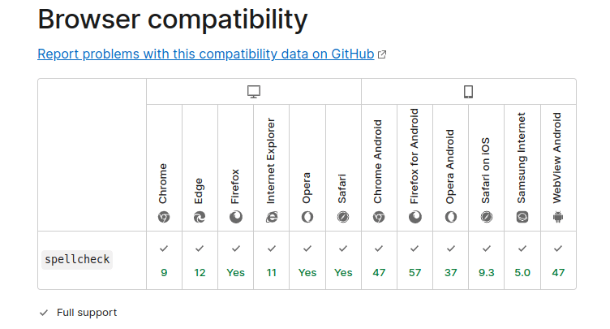This screenshot has height=329, width=610.
Task: Click the Samsung Internet logo icon
Action: [522, 217]
